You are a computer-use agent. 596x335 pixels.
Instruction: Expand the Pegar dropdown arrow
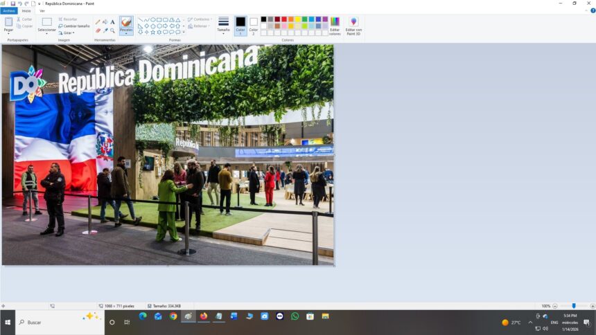8,33
